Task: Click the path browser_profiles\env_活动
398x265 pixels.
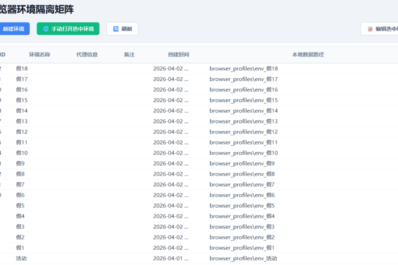Action: pyautogui.click(x=243, y=258)
